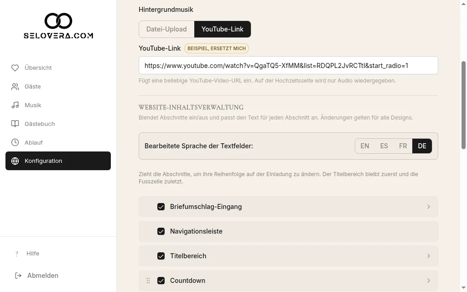Click the question mark icon beside Hilfe
The width and height of the screenshot is (467, 292).
pyautogui.click(x=17, y=254)
